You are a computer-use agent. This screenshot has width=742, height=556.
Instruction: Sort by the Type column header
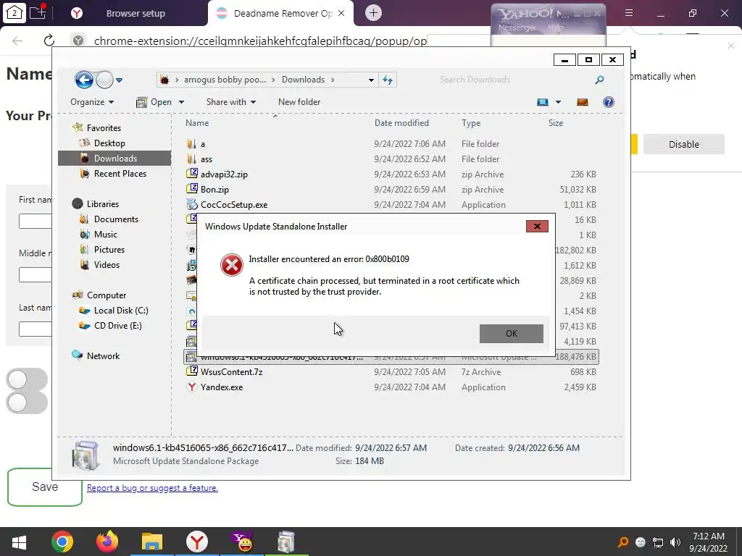[x=471, y=123]
